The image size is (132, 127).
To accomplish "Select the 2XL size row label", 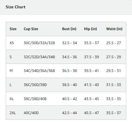I will [x=13, y=113].
